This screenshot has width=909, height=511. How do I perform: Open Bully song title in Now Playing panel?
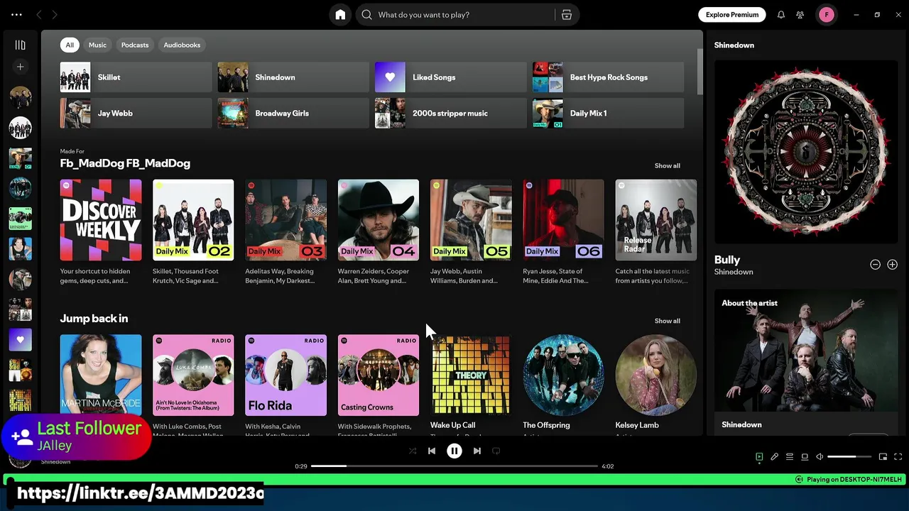[727, 260]
